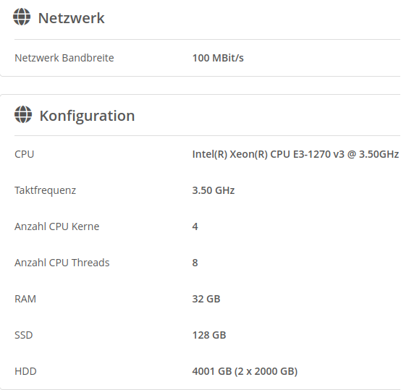Click the Anzahl CPU Kerne label
Screen dimensions: 401x390
pyautogui.click(x=56, y=226)
